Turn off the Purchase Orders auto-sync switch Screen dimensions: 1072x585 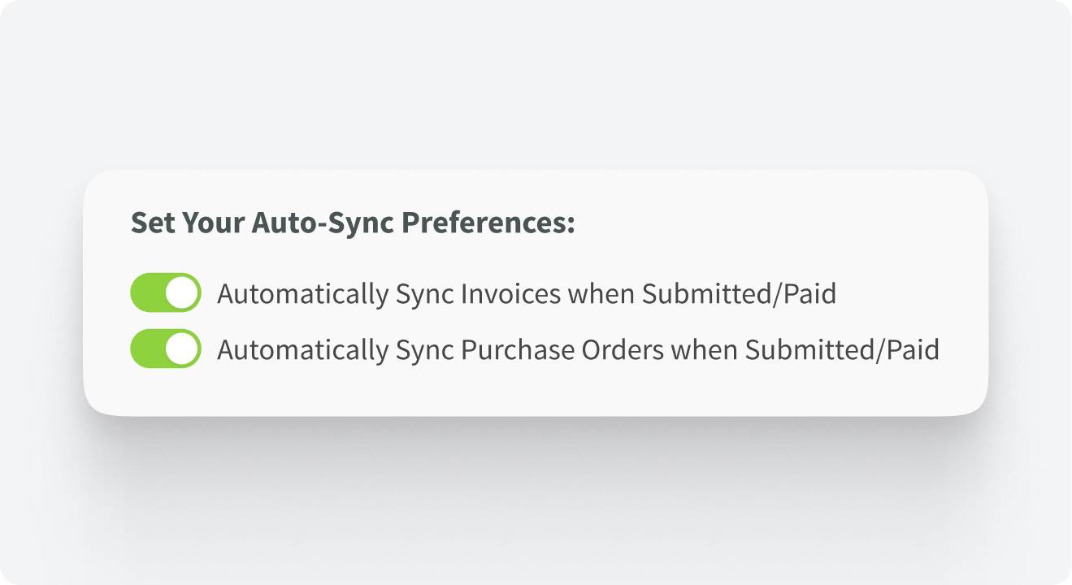[165, 349]
